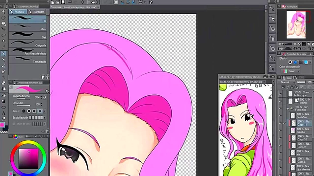The image size is (314, 176).
Task: Select the Navegador panel tab
Action: (x=289, y=6)
